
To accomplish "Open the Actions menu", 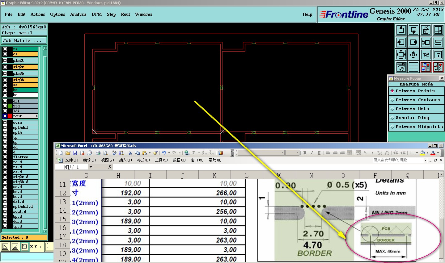I will click(38, 15).
